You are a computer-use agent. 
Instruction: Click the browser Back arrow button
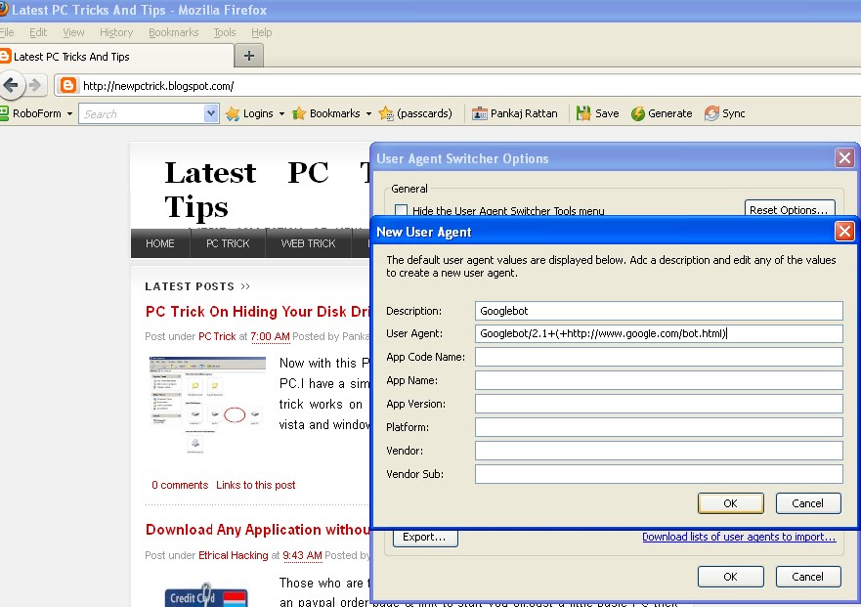click(11, 85)
